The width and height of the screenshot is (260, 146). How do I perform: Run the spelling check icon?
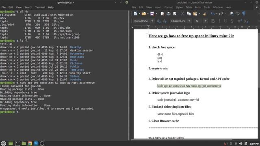[237, 14]
